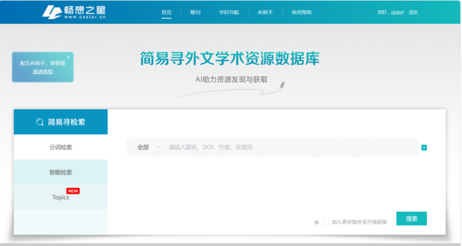Click the gray info icon near the checkbox
462x246 pixels.
click(x=317, y=222)
